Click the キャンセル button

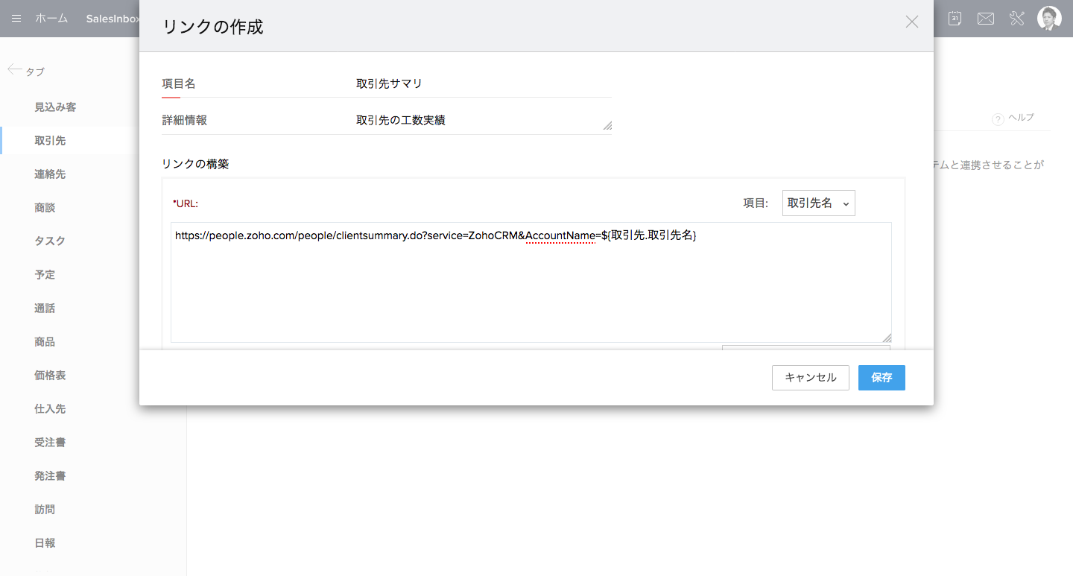[x=811, y=378]
